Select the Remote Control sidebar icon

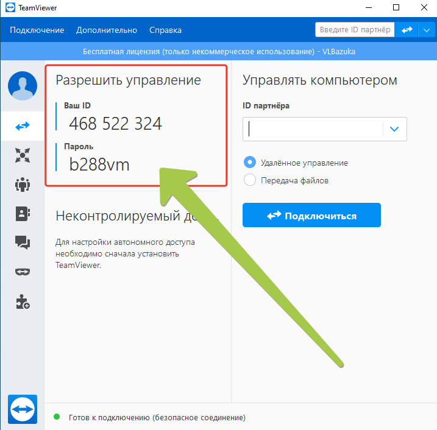pyautogui.click(x=23, y=126)
